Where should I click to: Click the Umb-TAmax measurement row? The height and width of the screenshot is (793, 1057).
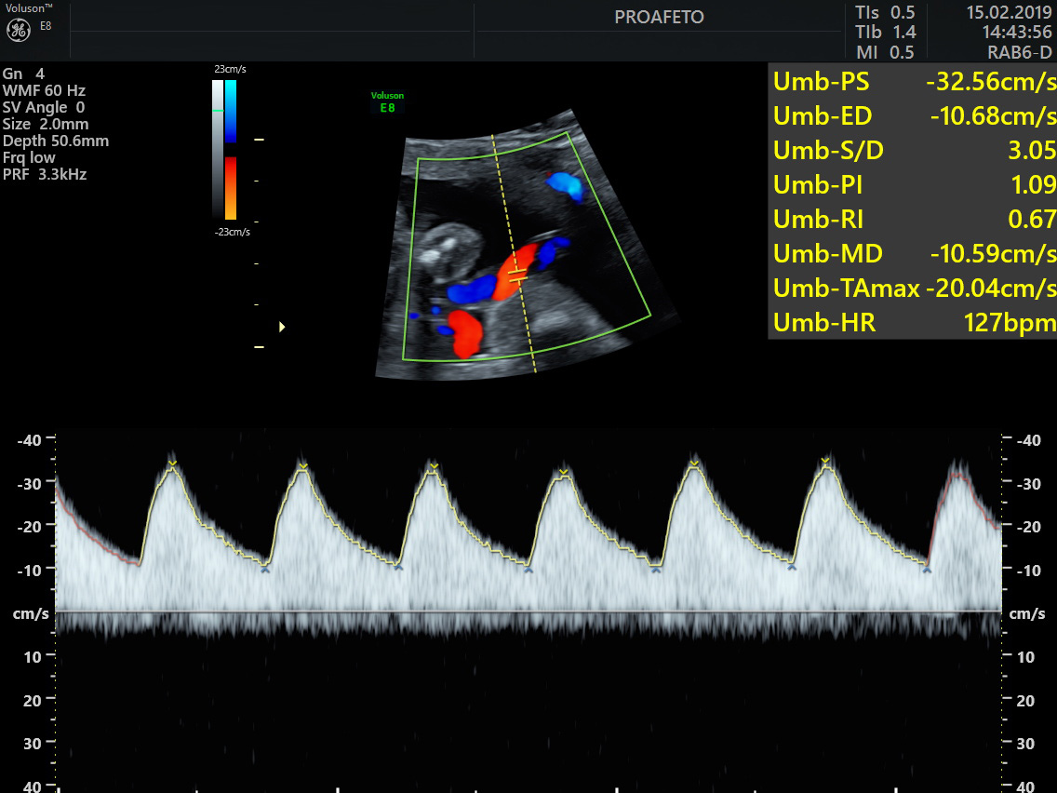[x=914, y=288]
